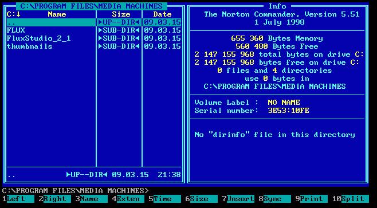Click the '1 July 1998' date text
Screen dimensions: 377x208
(x=280, y=22)
